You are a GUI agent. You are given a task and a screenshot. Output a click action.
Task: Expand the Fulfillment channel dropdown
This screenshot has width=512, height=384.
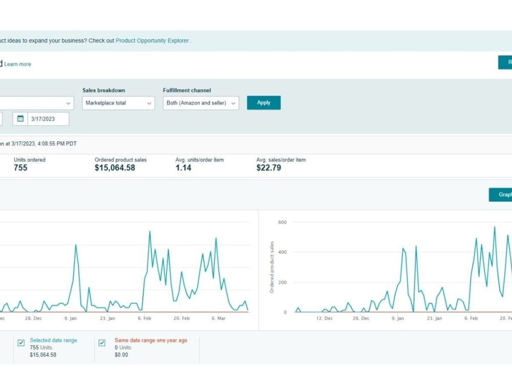[x=201, y=103]
